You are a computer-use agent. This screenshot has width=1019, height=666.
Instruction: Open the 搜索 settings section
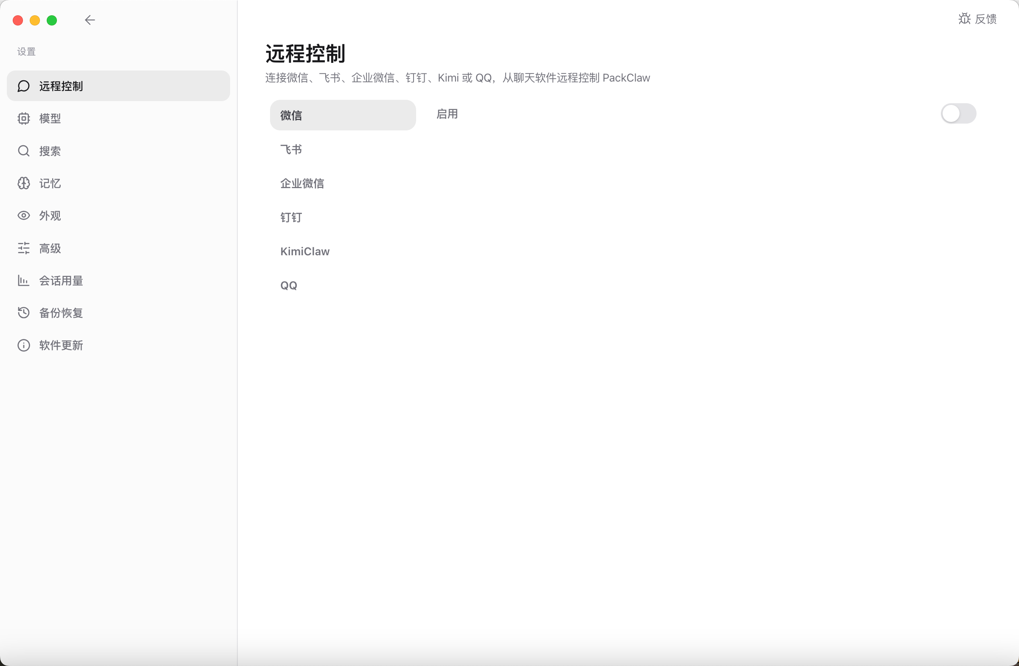tap(118, 151)
